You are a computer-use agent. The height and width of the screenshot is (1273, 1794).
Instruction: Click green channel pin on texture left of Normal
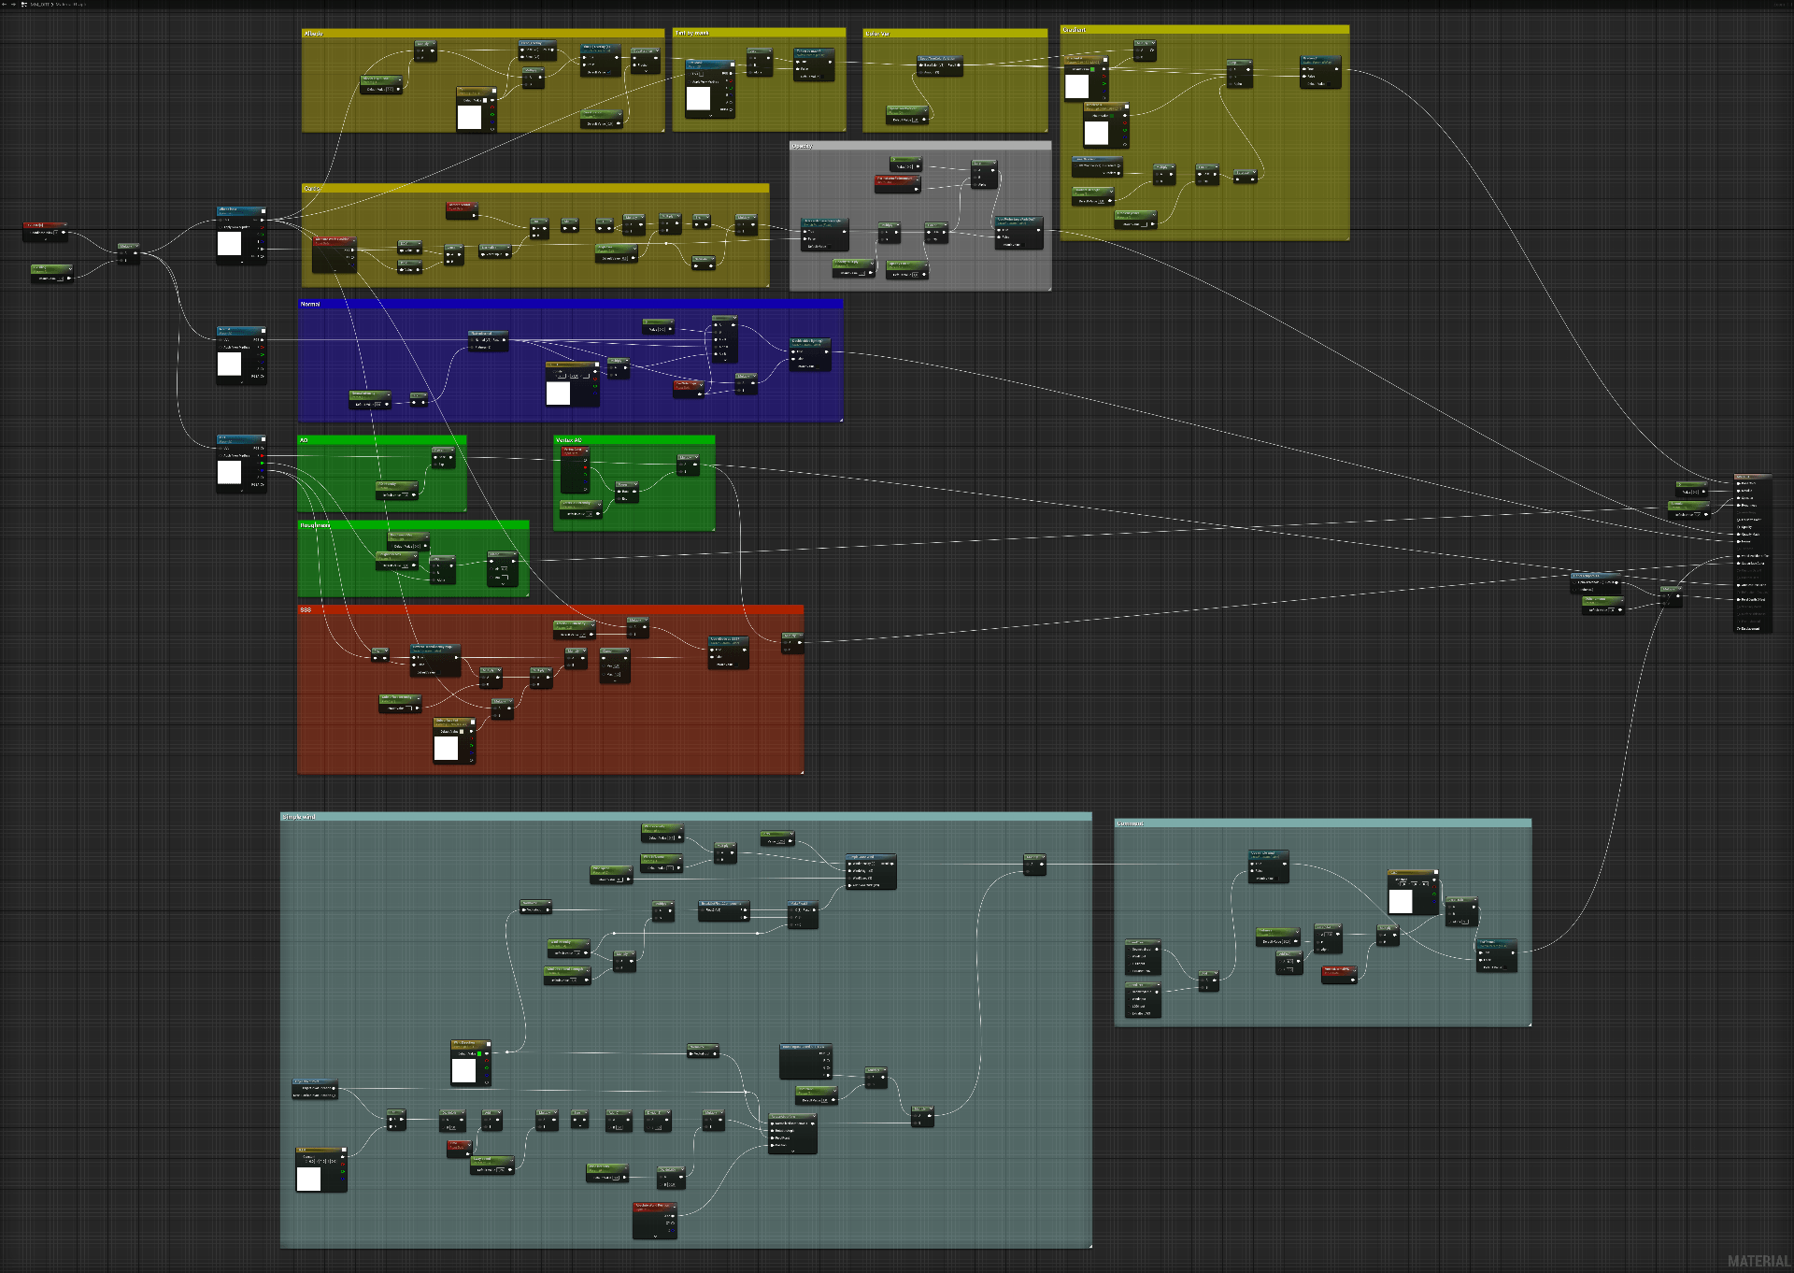coord(262,354)
